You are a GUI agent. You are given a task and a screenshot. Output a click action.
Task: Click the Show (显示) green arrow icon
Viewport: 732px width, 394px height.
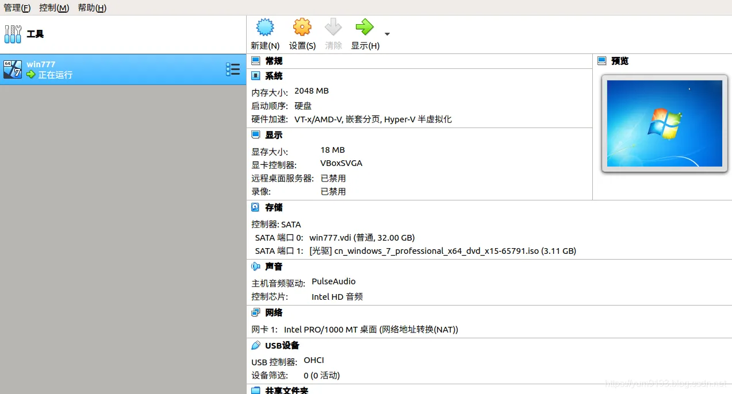pos(365,27)
